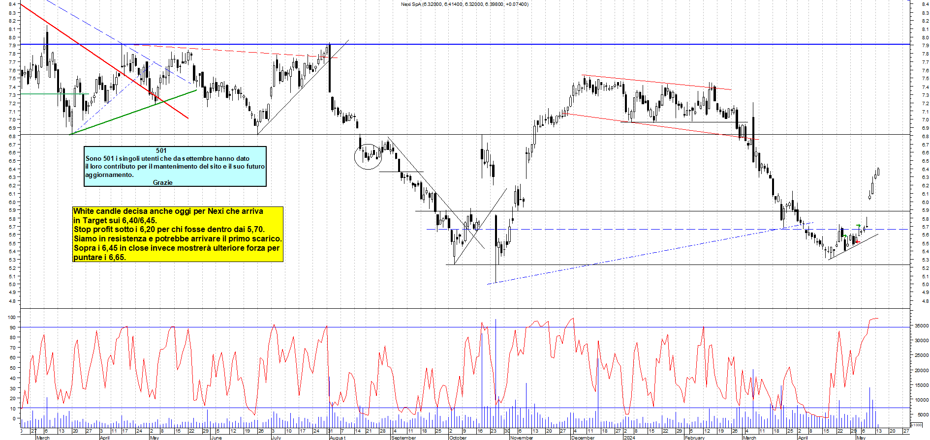Click the Nexi SpA chart title text
This screenshot has width=930, height=440.
coord(465,4)
